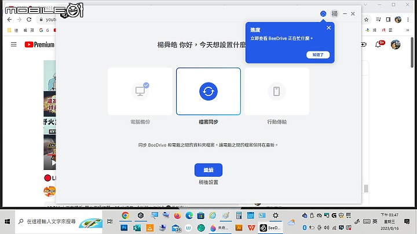
Task: Select the 檔案同步 file sync card
Action: click(x=209, y=91)
